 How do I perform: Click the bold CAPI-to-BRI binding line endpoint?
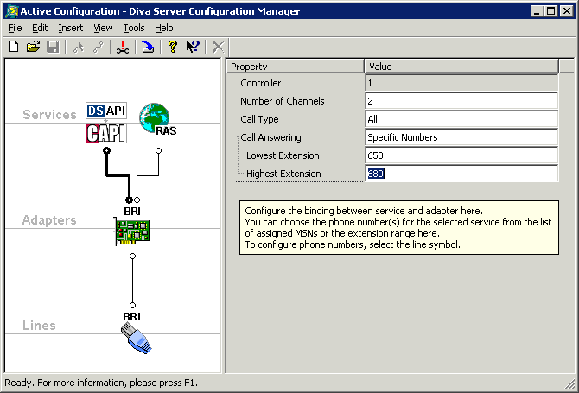(x=129, y=200)
